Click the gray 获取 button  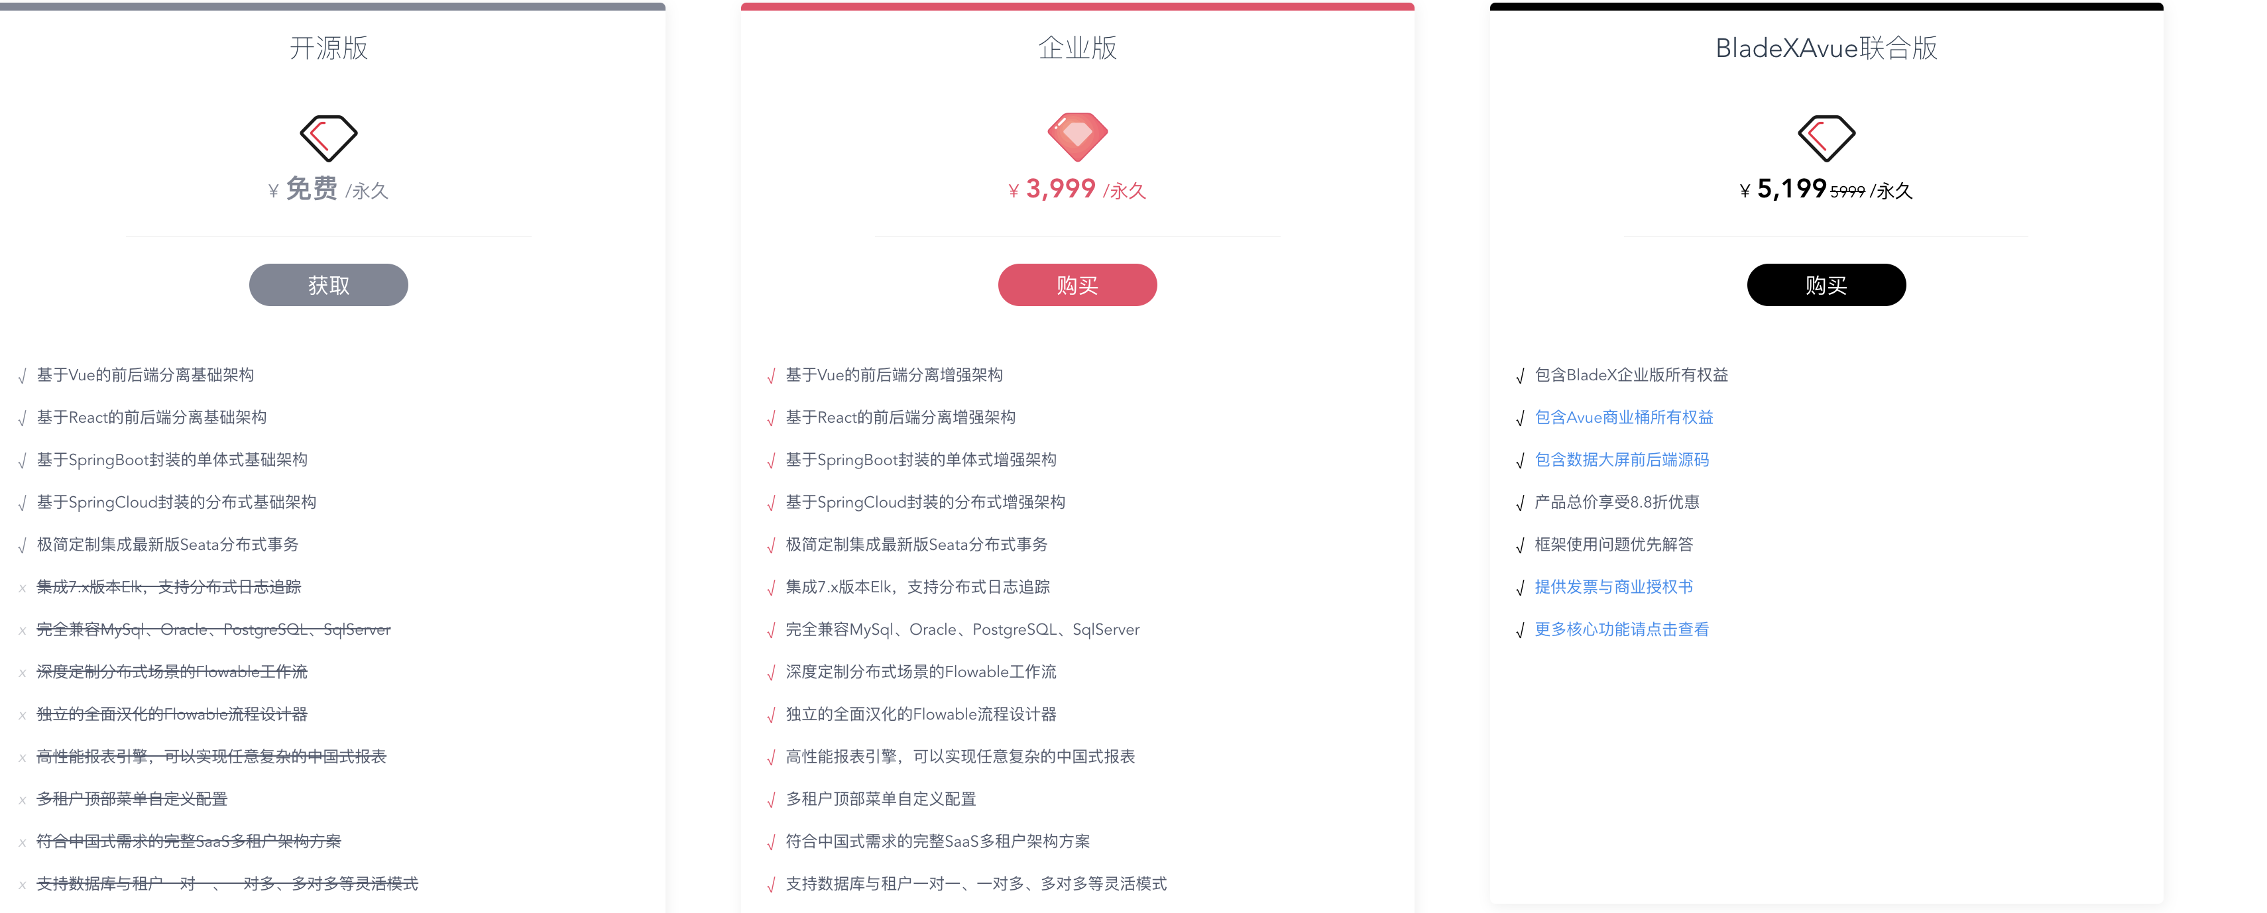pyautogui.click(x=328, y=285)
